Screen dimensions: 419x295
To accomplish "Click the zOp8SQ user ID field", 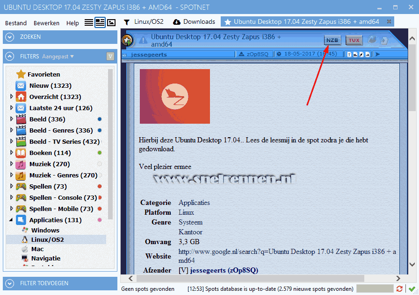I will (x=257, y=54).
